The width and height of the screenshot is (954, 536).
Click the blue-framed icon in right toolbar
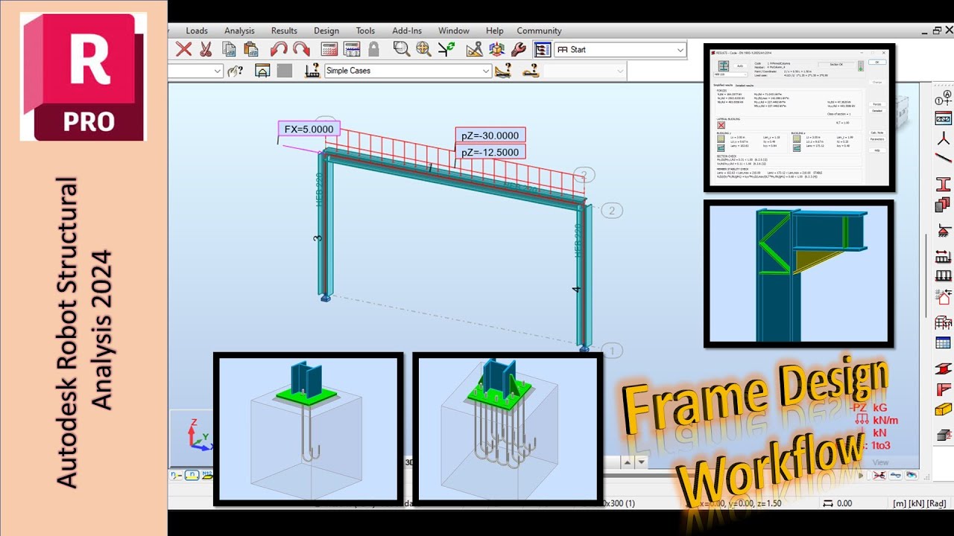point(943,118)
